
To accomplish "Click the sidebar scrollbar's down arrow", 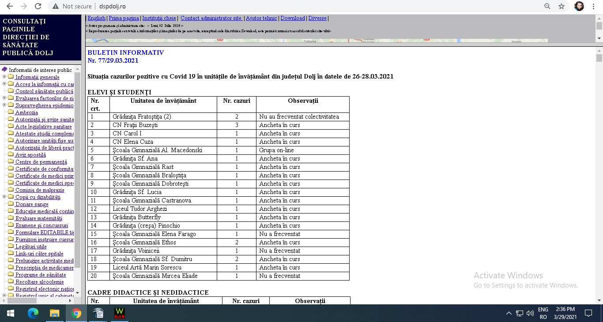I will 78,293.
